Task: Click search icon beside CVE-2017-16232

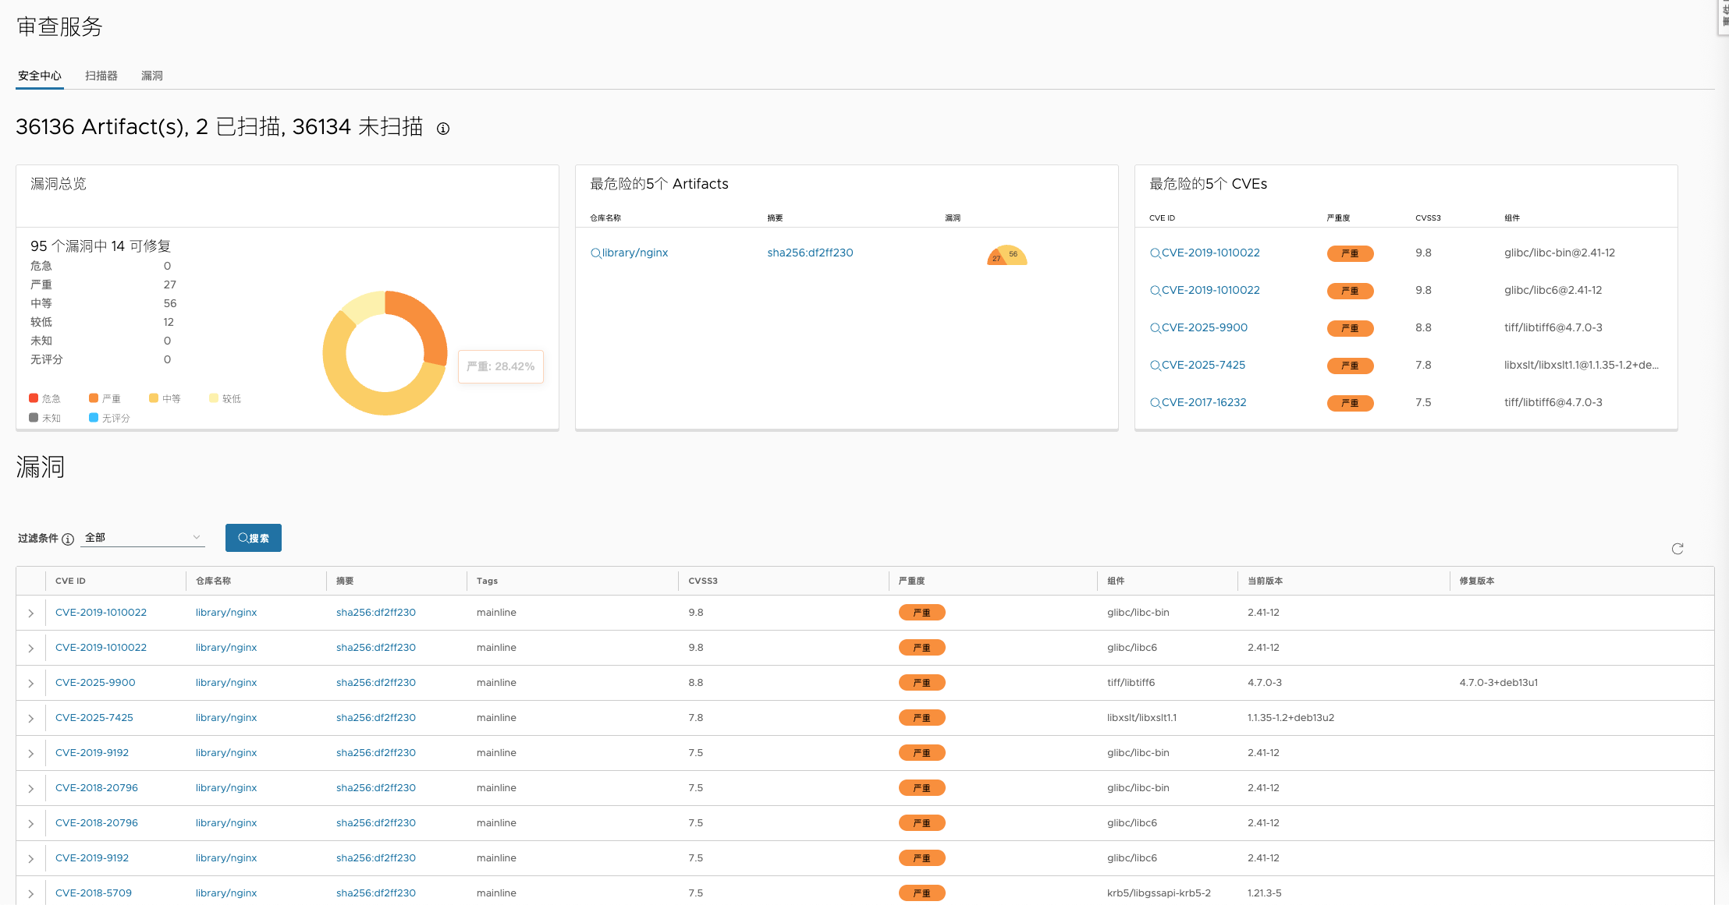Action: click(x=1155, y=403)
